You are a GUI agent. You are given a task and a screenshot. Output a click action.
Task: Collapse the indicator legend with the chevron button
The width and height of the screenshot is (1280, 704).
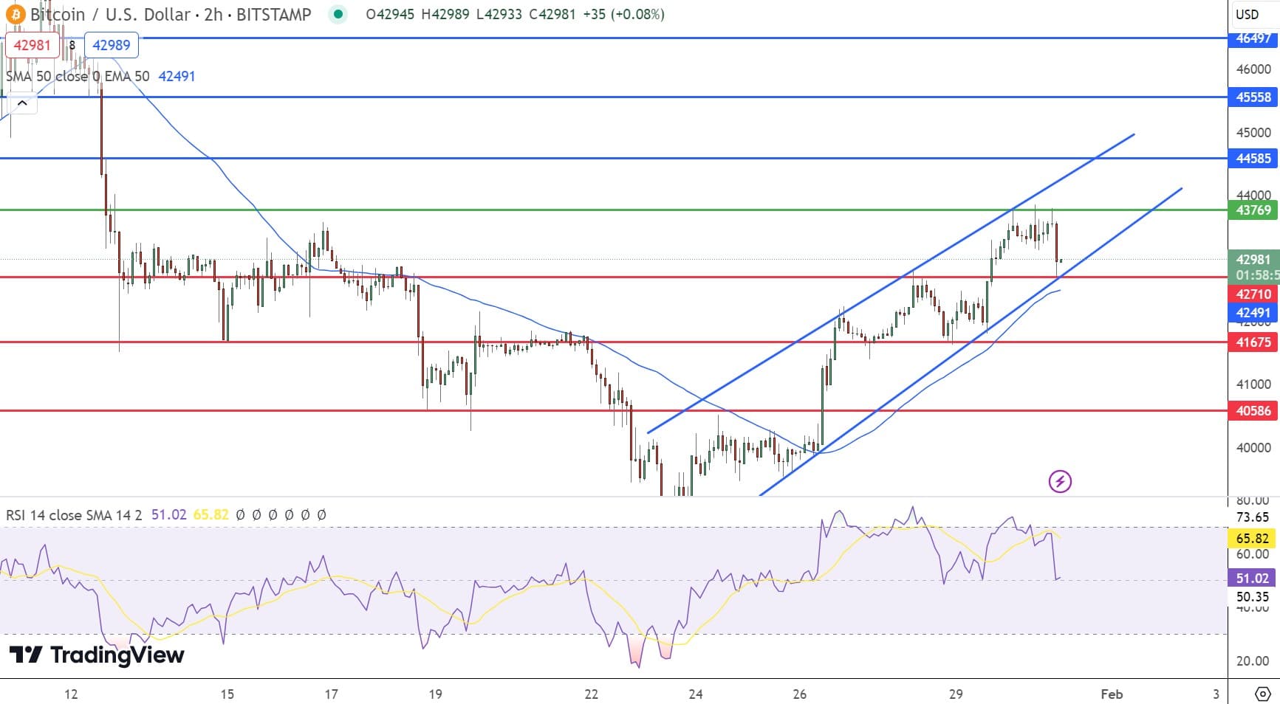point(23,103)
